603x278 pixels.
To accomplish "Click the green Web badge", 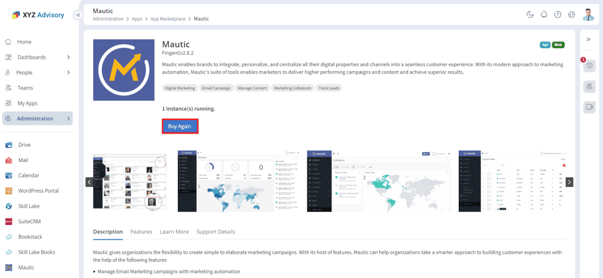I will pos(558,45).
